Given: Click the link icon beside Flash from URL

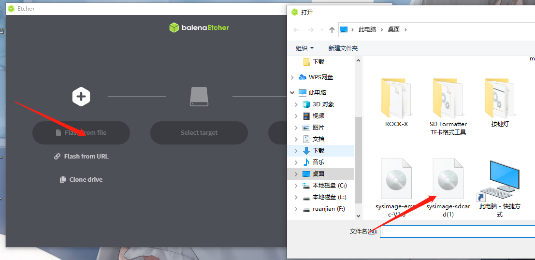Looking at the screenshot, I should pyautogui.click(x=58, y=156).
